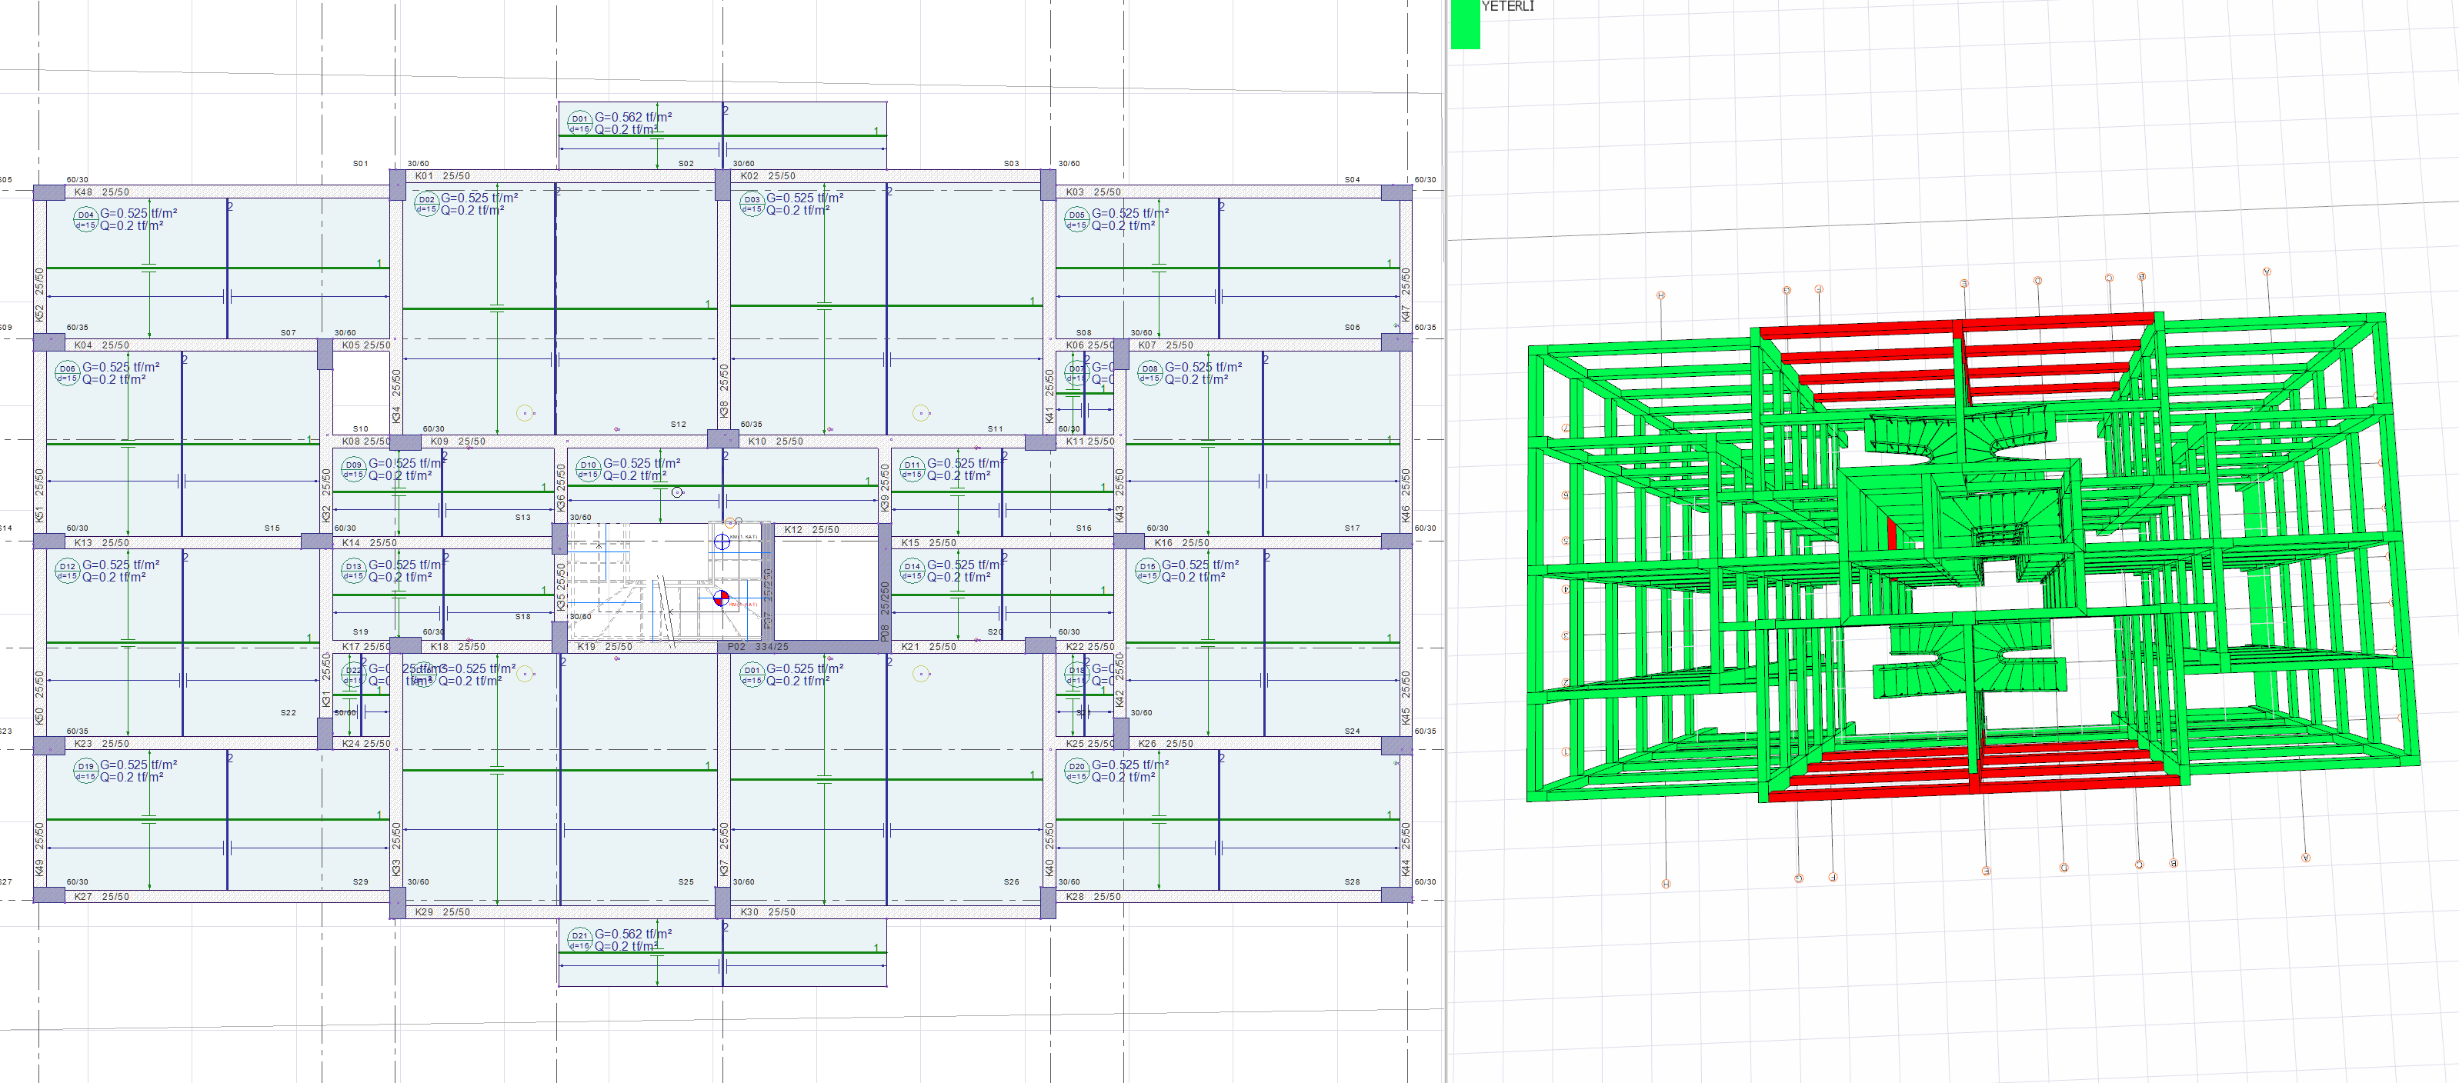Click column label S12
2459x1083 pixels.
[679, 425]
